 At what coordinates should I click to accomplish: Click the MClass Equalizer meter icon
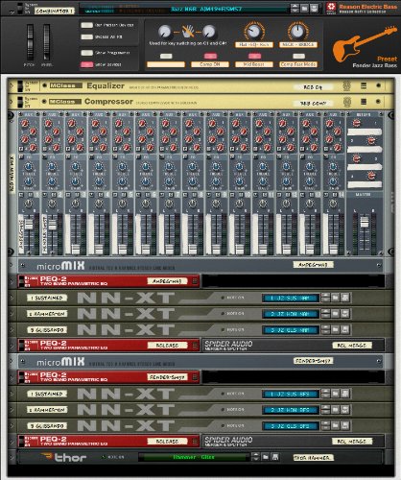click(x=346, y=85)
